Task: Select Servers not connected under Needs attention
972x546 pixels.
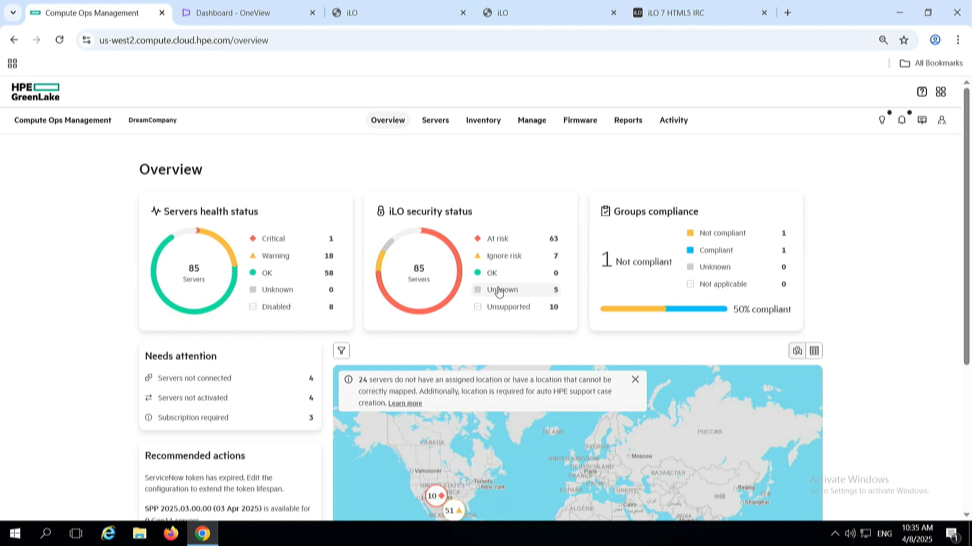Action: coord(195,378)
